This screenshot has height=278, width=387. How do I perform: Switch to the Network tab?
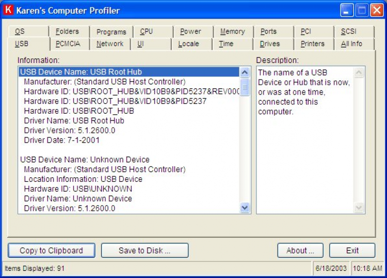click(x=110, y=44)
